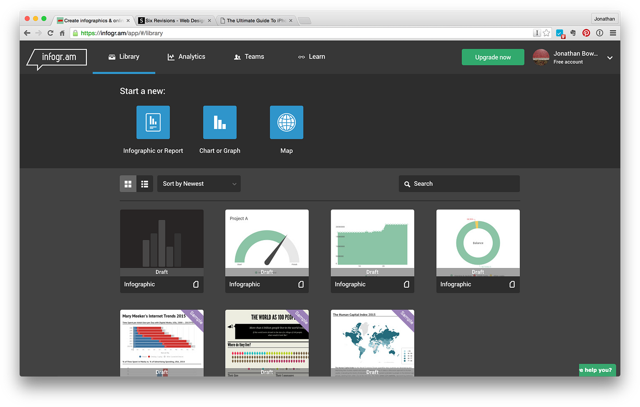
Task: Click page icon on Balance donut card
Action: coord(512,284)
